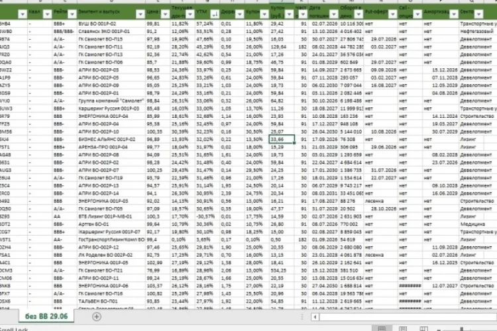Screen dimensions: 497x331
Task: Select cell 'ЛК Роделен БО 002Р-02'
Action: (111, 255)
